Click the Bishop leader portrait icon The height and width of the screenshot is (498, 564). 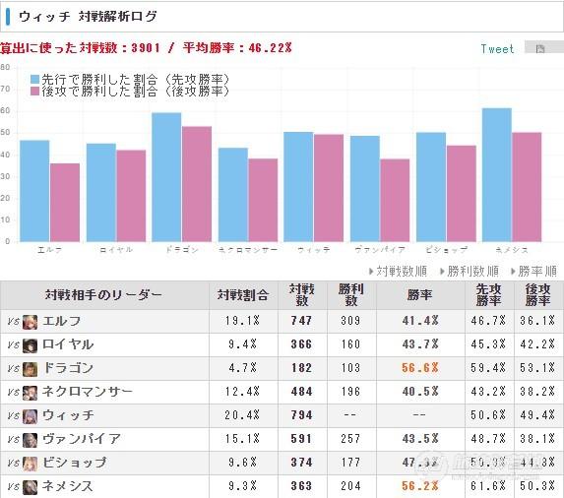click(30, 464)
